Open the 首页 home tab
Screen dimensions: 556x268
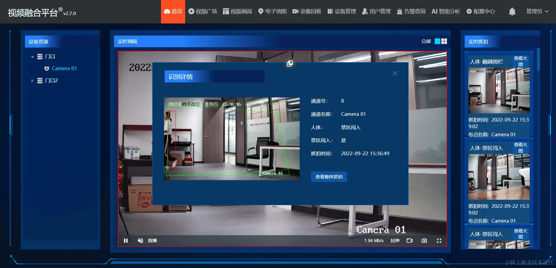pyautogui.click(x=173, y=11)
